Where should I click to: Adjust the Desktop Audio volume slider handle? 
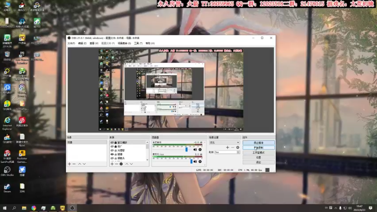(x=186, y=149)
